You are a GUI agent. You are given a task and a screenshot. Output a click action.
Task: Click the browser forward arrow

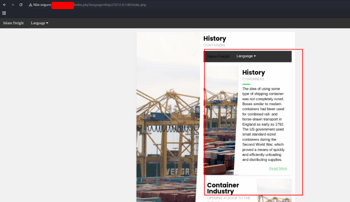click(12, 4)
